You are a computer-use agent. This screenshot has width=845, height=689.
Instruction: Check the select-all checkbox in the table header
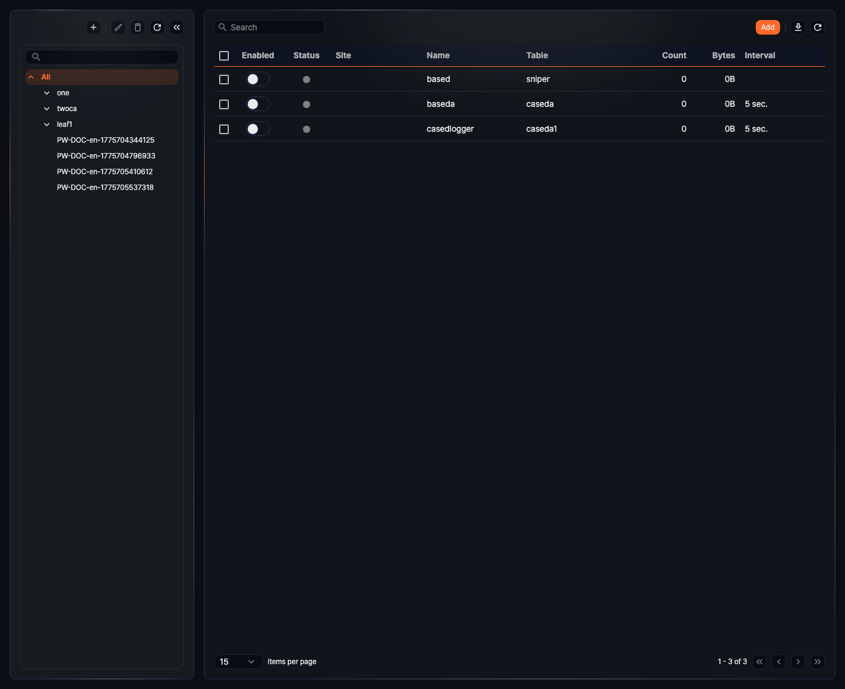click(223, 55)
